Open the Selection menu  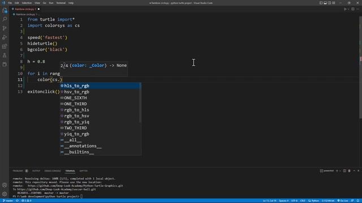click(27, 3)
